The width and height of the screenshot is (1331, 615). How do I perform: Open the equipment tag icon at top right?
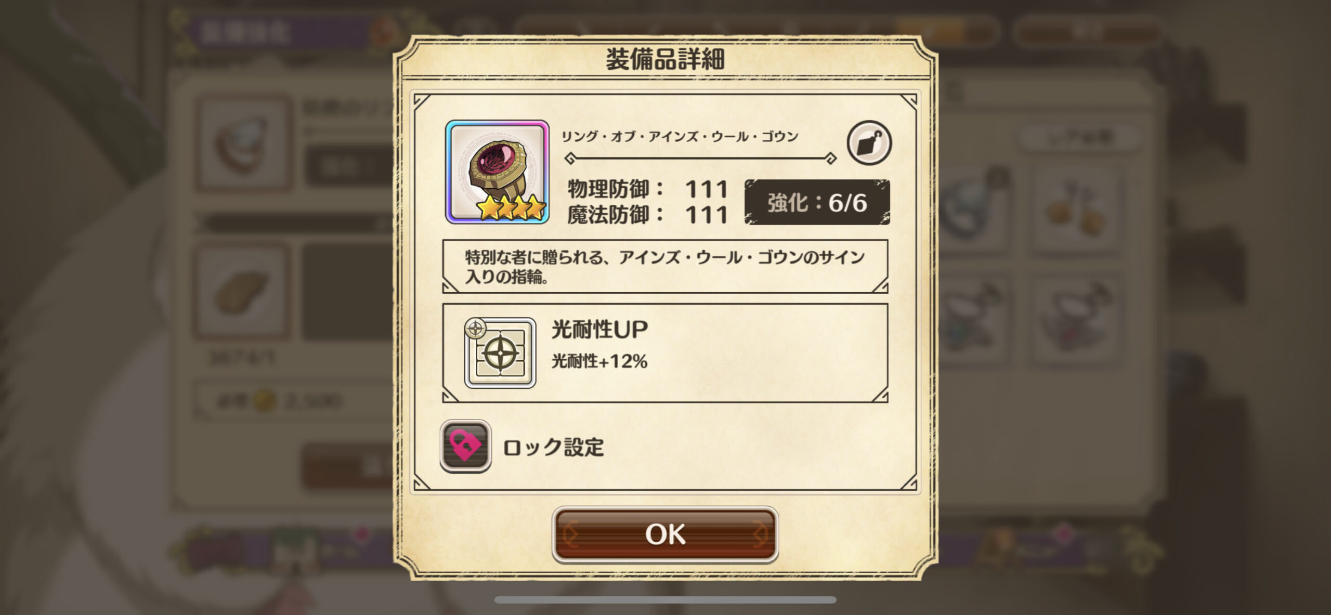click(x=869, y=142)
